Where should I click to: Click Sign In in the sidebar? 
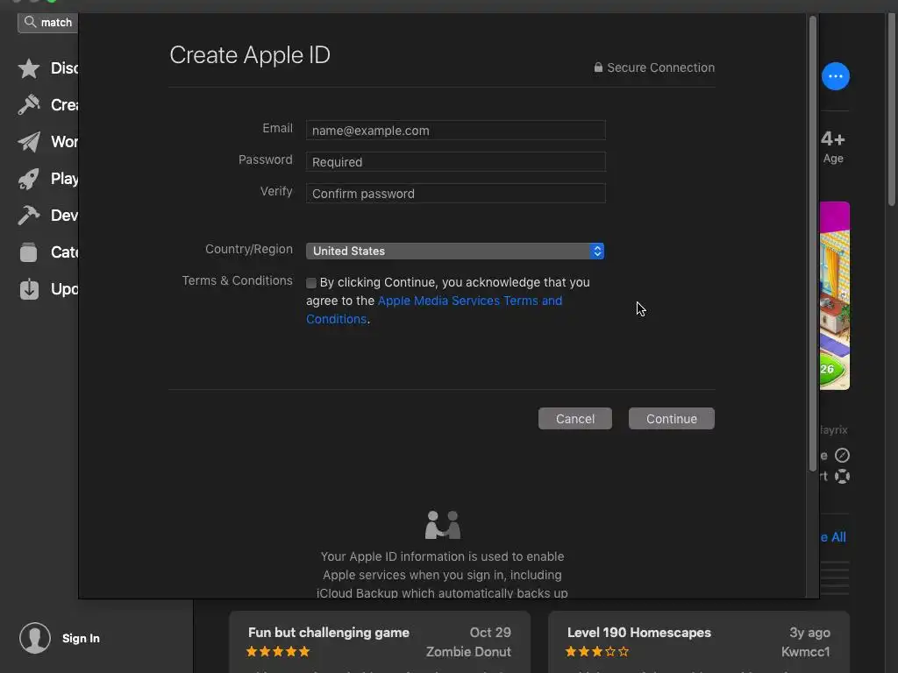[81, 638]
